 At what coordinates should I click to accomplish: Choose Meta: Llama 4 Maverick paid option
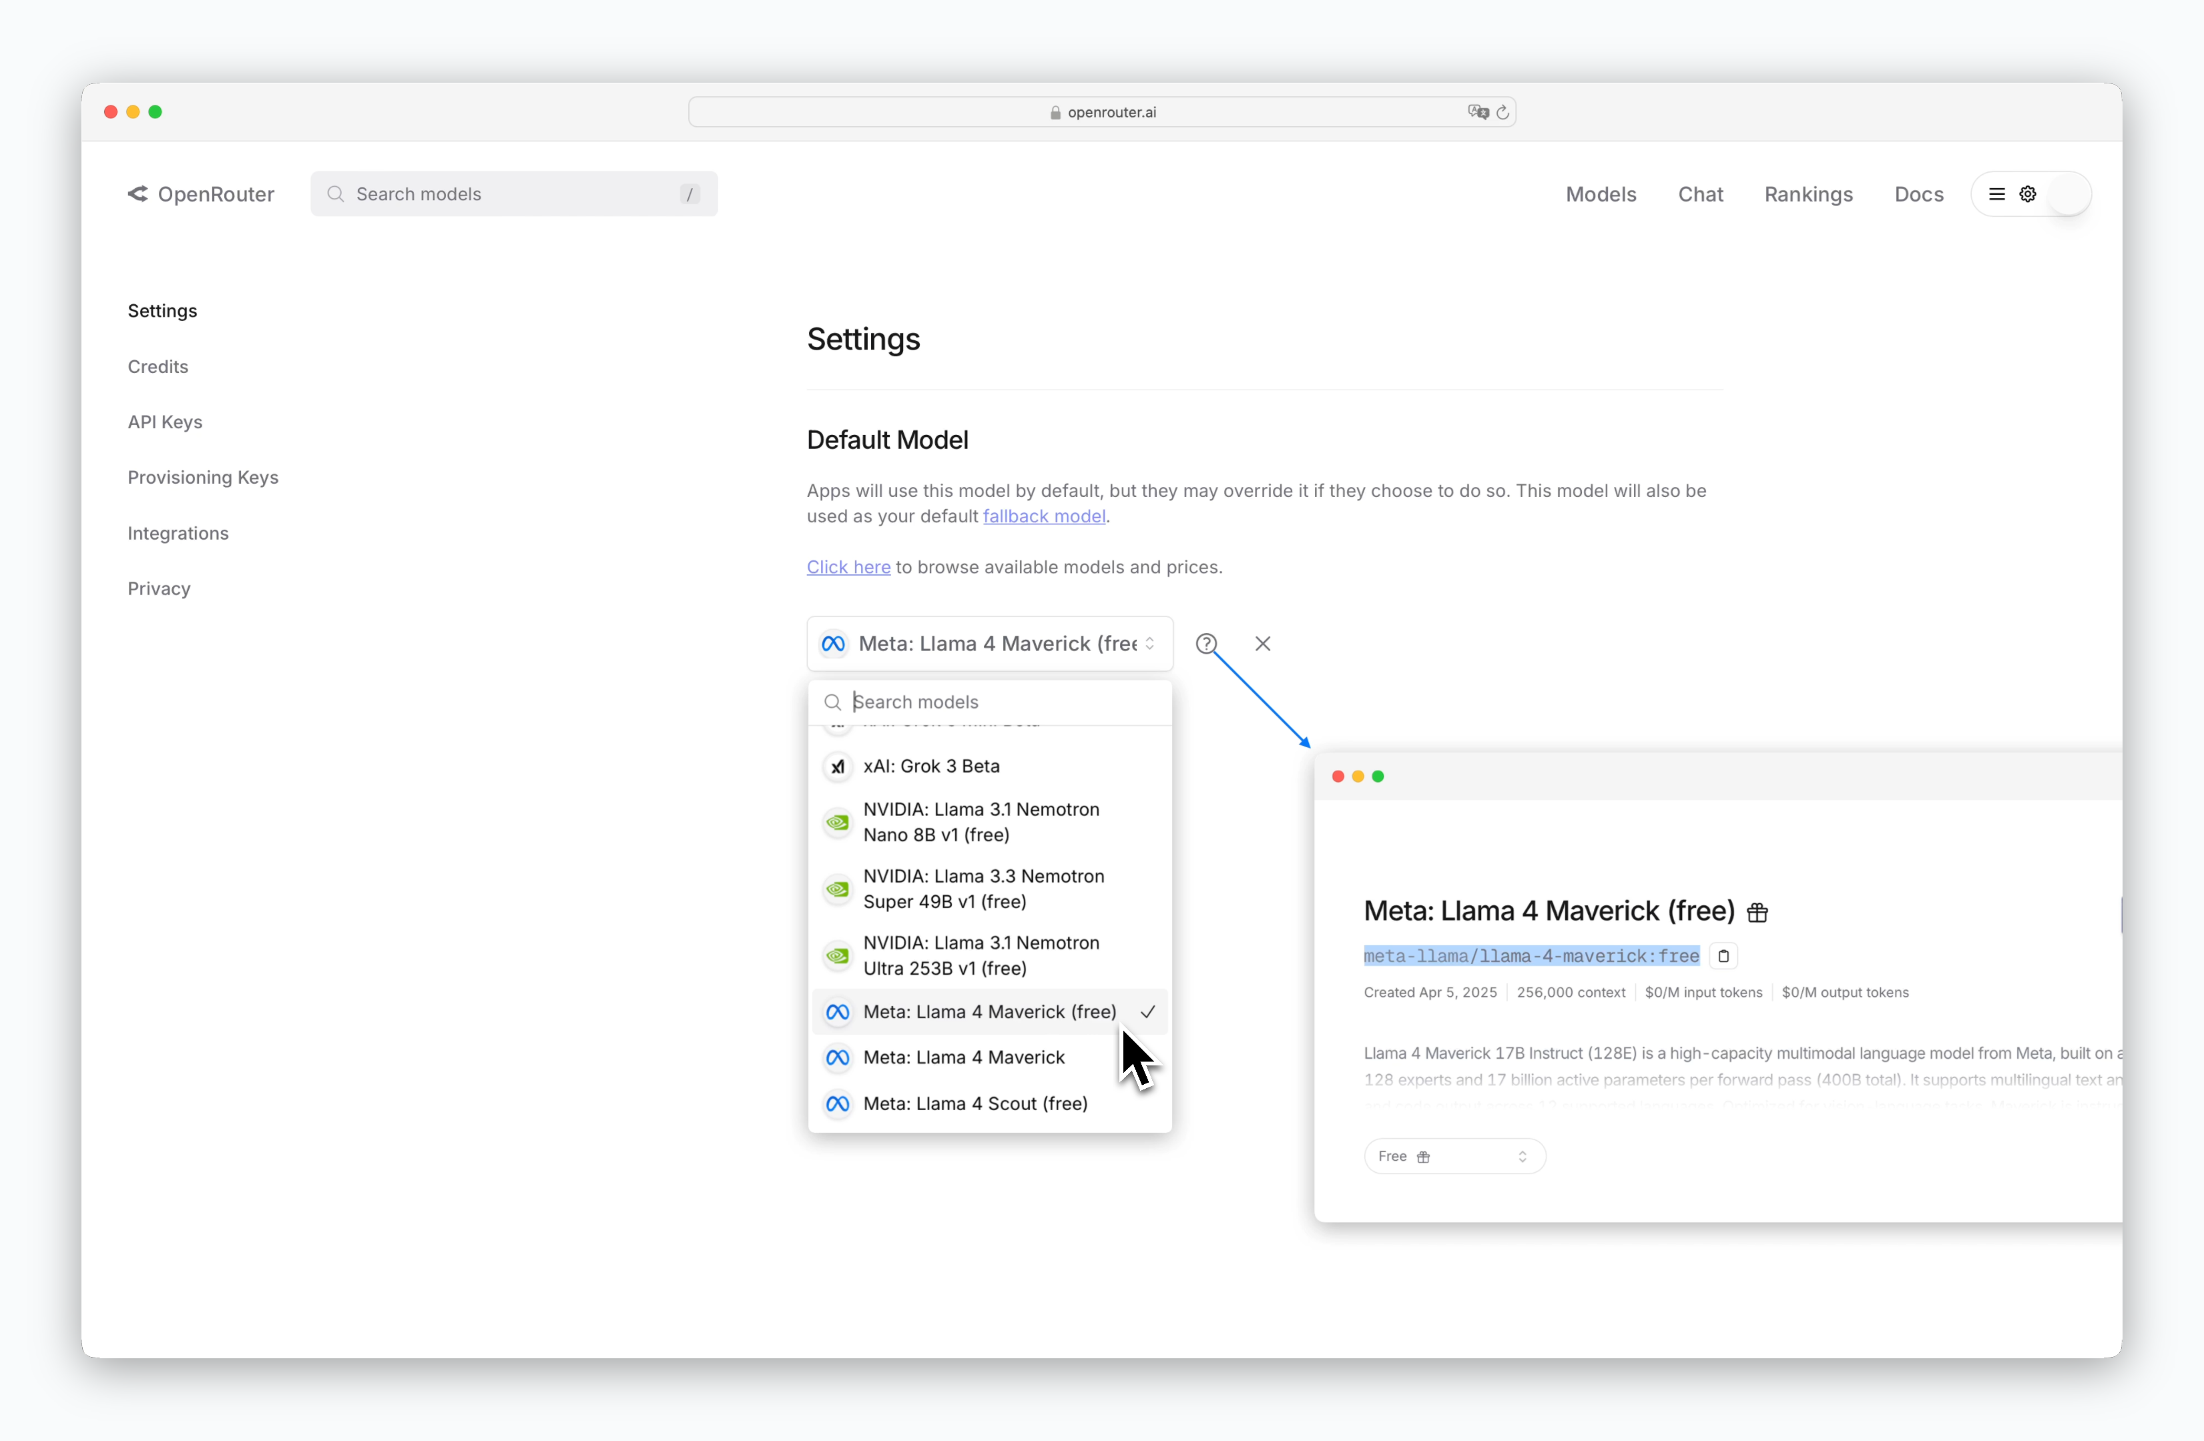coord(989,1057)
